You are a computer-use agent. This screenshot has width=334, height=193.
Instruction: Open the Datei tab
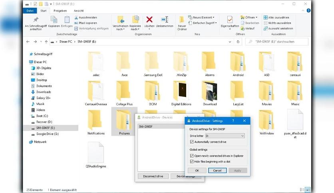click(30, 11)
